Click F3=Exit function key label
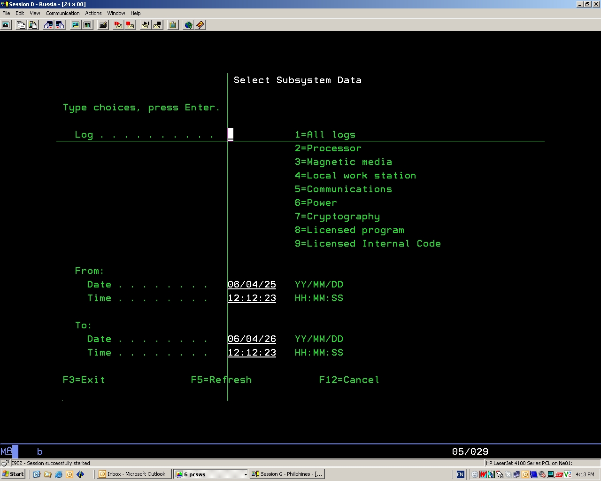The width and height of the screenshot is (601, 481). (84, 380)
